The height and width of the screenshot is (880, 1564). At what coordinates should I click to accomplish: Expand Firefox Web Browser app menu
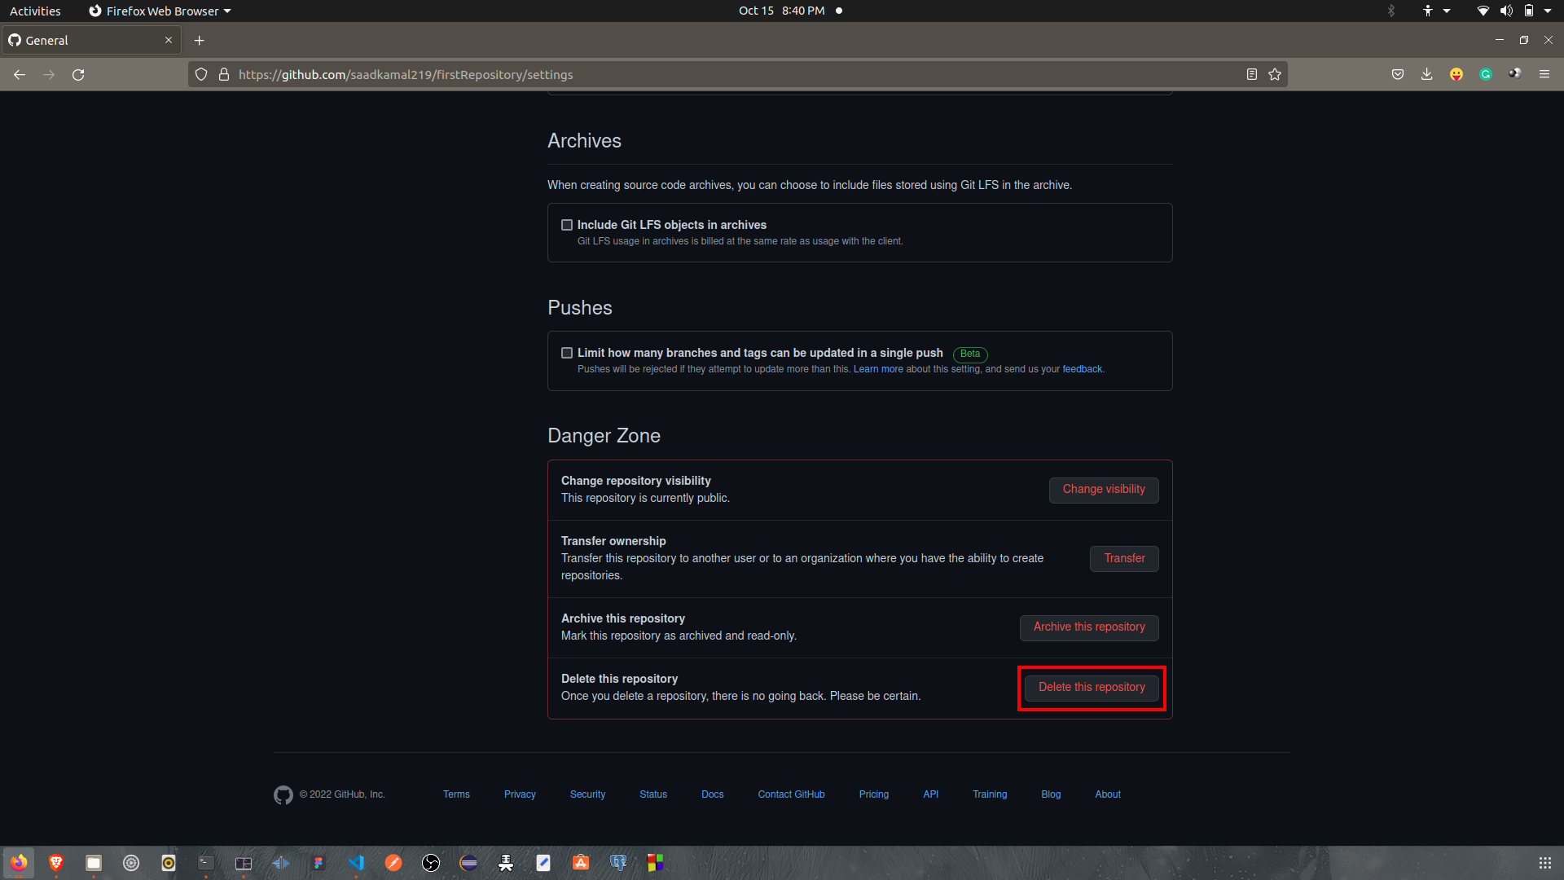click(160, 11)
